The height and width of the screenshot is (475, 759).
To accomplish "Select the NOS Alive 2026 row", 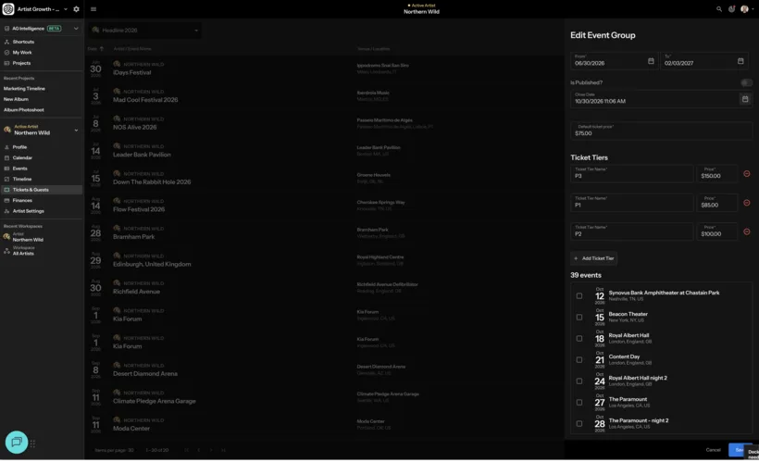I will pyautogui.click(x=323, y=123).
